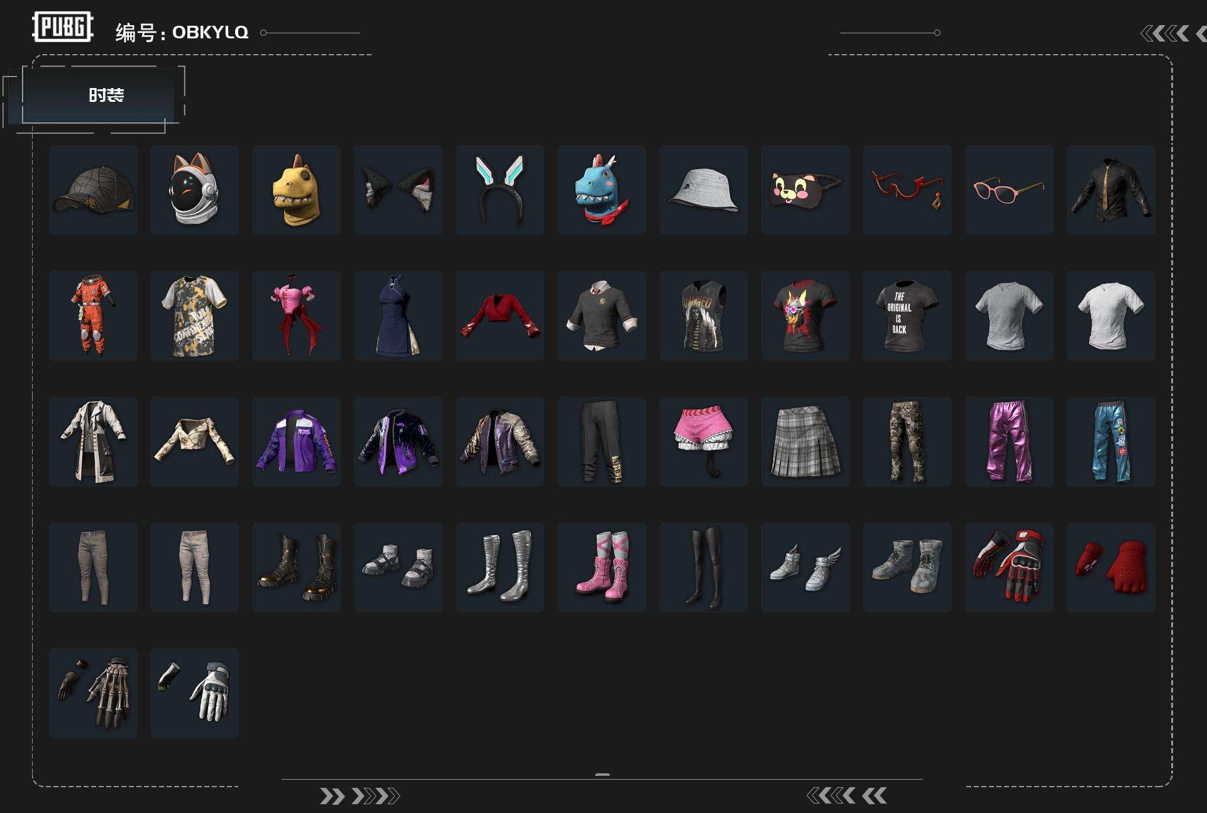Image resolution: width=1207 pixels, height=813 pixels.
Task: Choose the purple and white racing jacket
Action: click(296, 441)
